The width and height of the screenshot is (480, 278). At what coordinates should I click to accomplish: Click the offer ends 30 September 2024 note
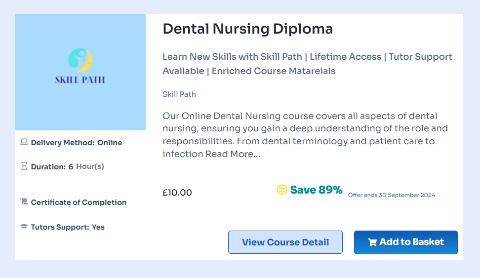coord(392,195)
